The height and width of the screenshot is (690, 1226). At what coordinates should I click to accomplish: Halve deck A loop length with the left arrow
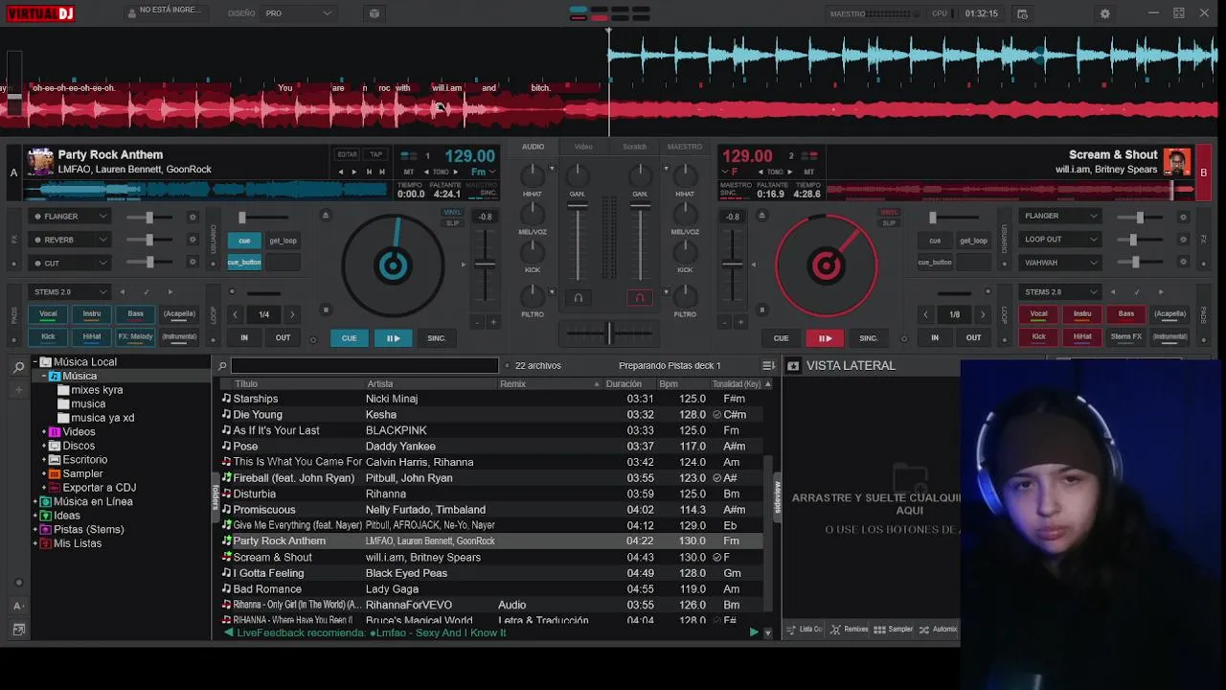[x=236, y=314]
